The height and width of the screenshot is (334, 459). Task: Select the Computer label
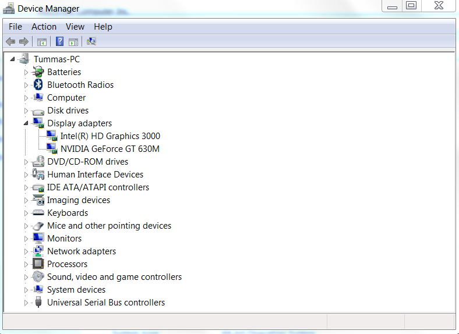tap(66, 98)
